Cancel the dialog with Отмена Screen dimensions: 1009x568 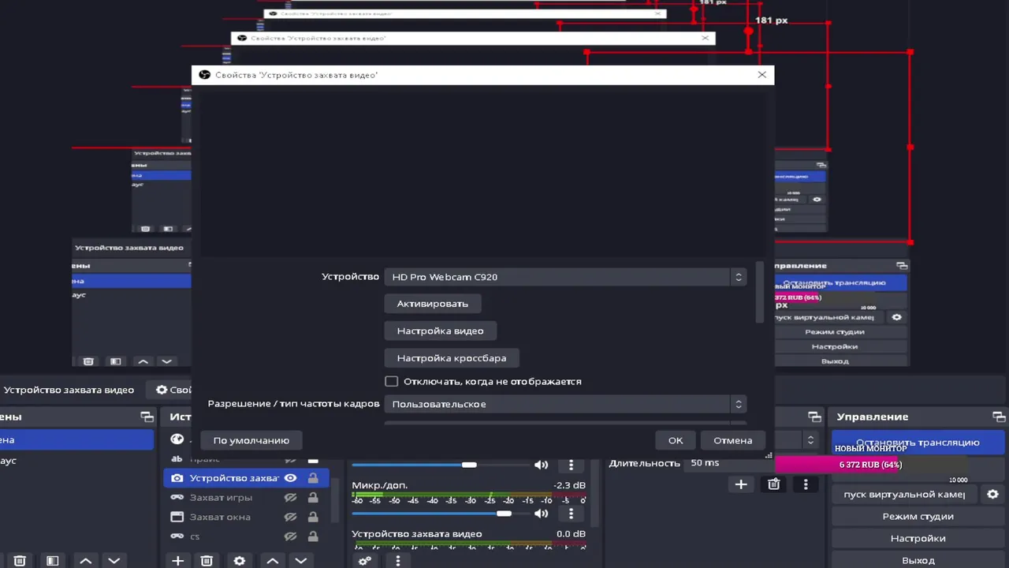(x=733, y=440)
